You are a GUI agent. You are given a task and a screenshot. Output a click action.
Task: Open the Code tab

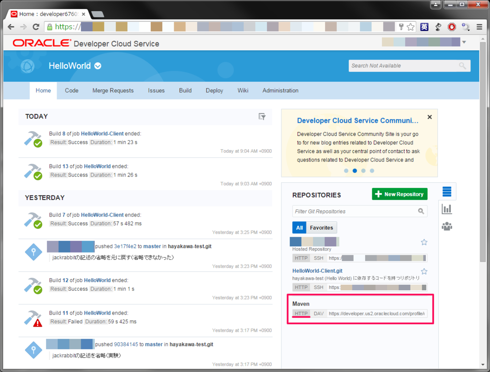[72, 90]
